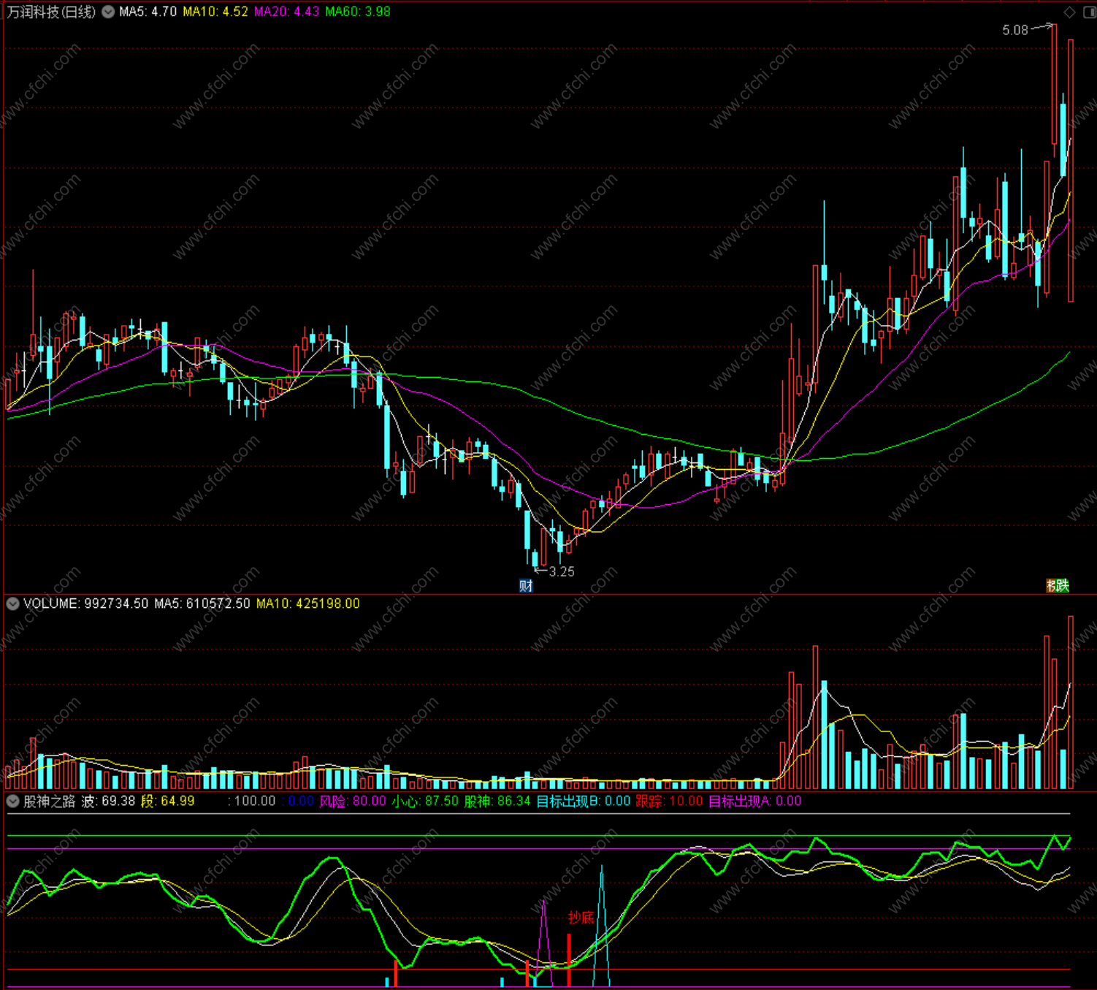The width and height of the screenshot is (1097, 990).
Task: Select the 万润科技(日线) title label
Action: click(x=51, y=12)
